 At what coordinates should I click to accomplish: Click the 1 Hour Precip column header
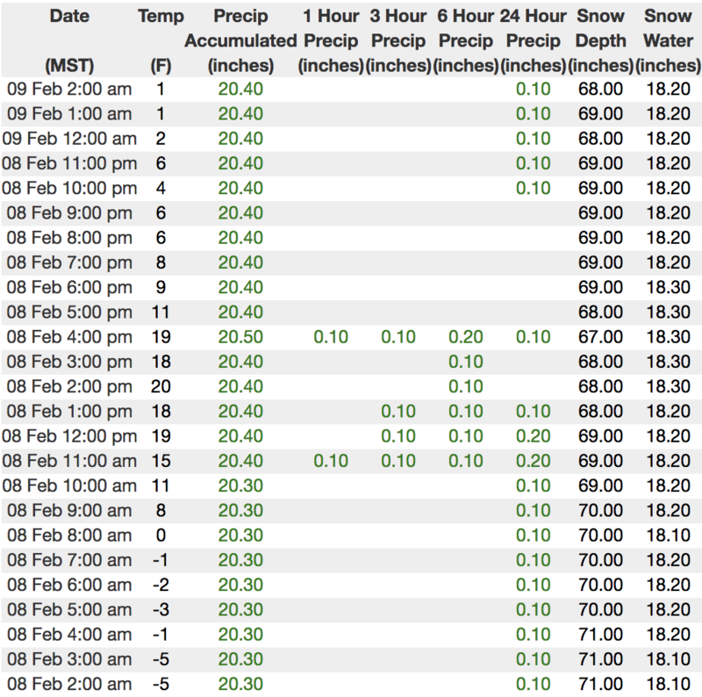331,40
